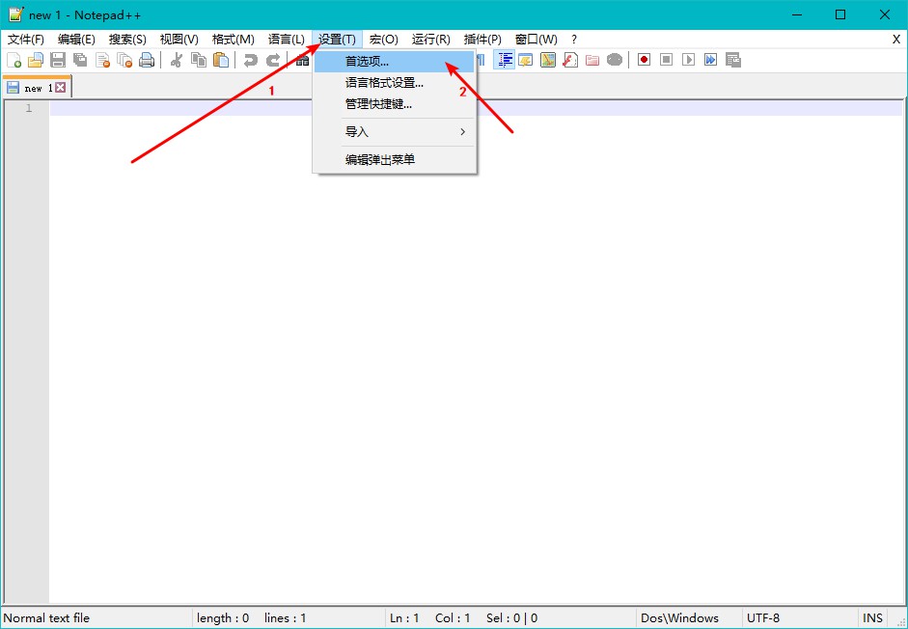Open Folder as Workspace icon
Screen dimensions: 908x629
coord(592,60)
